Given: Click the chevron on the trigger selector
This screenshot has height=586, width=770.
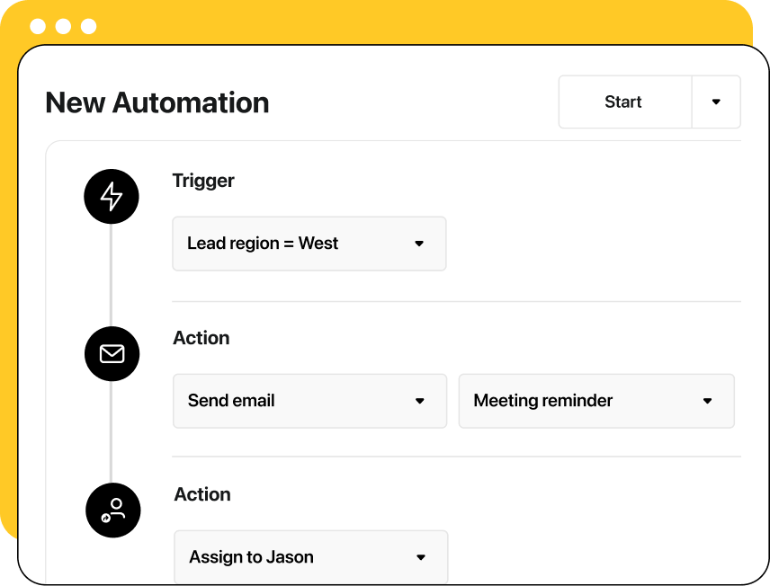Looking at the screenshot, I should pyautogui.click(x=421, y=244).
